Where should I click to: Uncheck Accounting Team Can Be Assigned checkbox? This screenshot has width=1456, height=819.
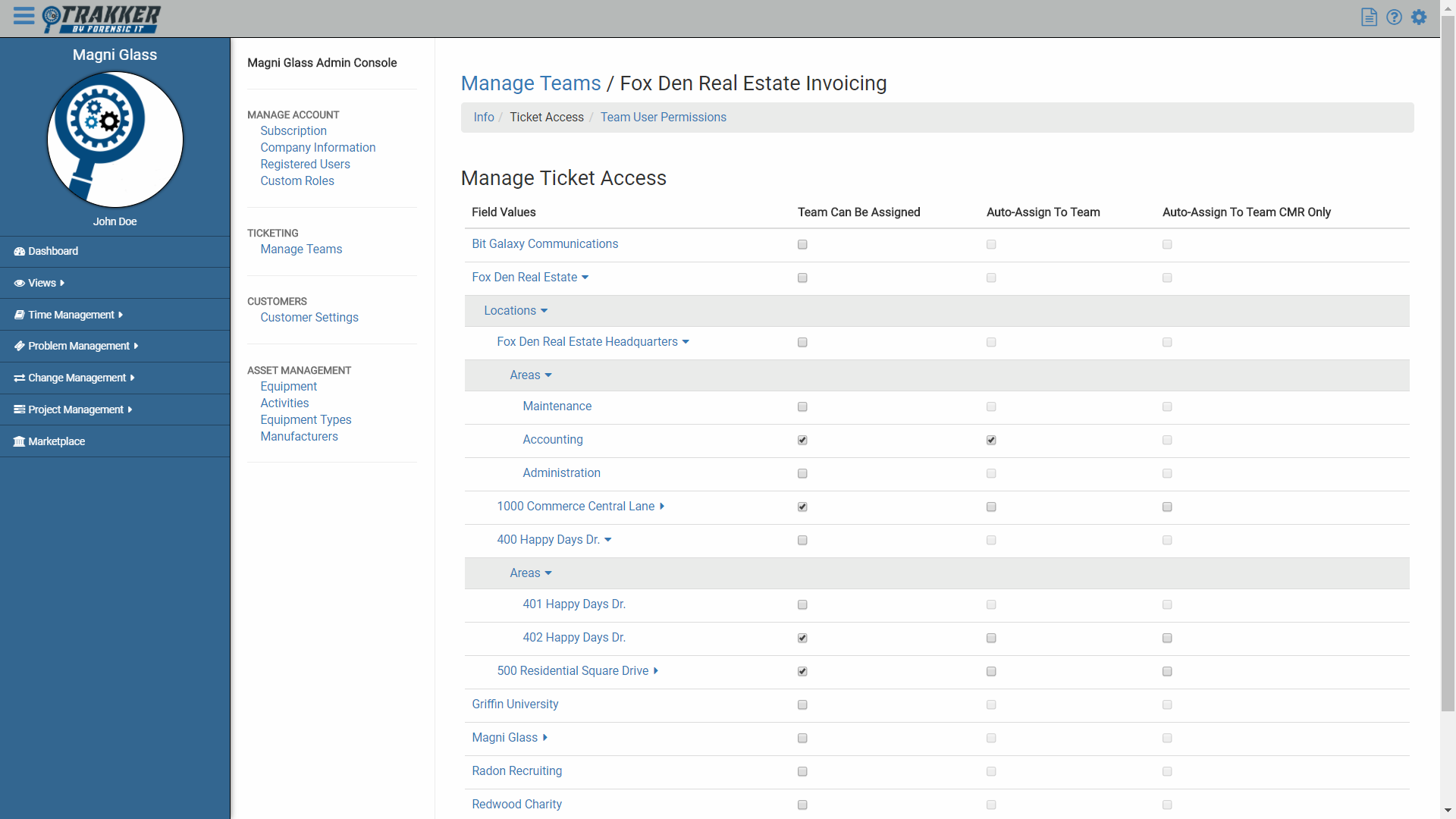pyautogui.click(x=802, y=440)
